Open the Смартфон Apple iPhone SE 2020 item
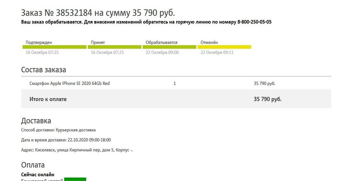Image resolution: width=346 pixels, height=181 pixels. click(69, 84)
